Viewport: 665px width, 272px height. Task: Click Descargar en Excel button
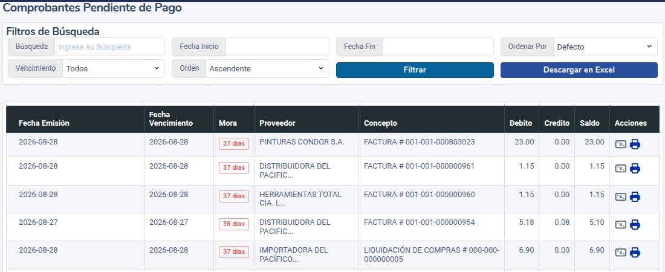(x=579, y=70)
